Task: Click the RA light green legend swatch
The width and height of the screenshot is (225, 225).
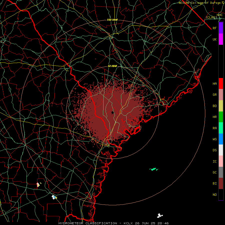Action: tap(221, 128)
